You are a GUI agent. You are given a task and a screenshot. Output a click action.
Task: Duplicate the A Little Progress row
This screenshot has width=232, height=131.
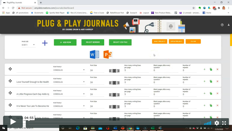tap(211, 93)
